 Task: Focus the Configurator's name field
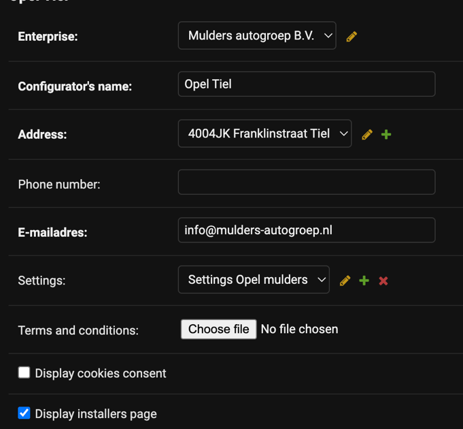(307, 84)
